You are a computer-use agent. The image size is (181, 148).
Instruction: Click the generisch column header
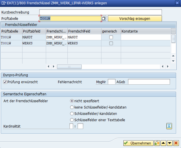click(111, 31)
